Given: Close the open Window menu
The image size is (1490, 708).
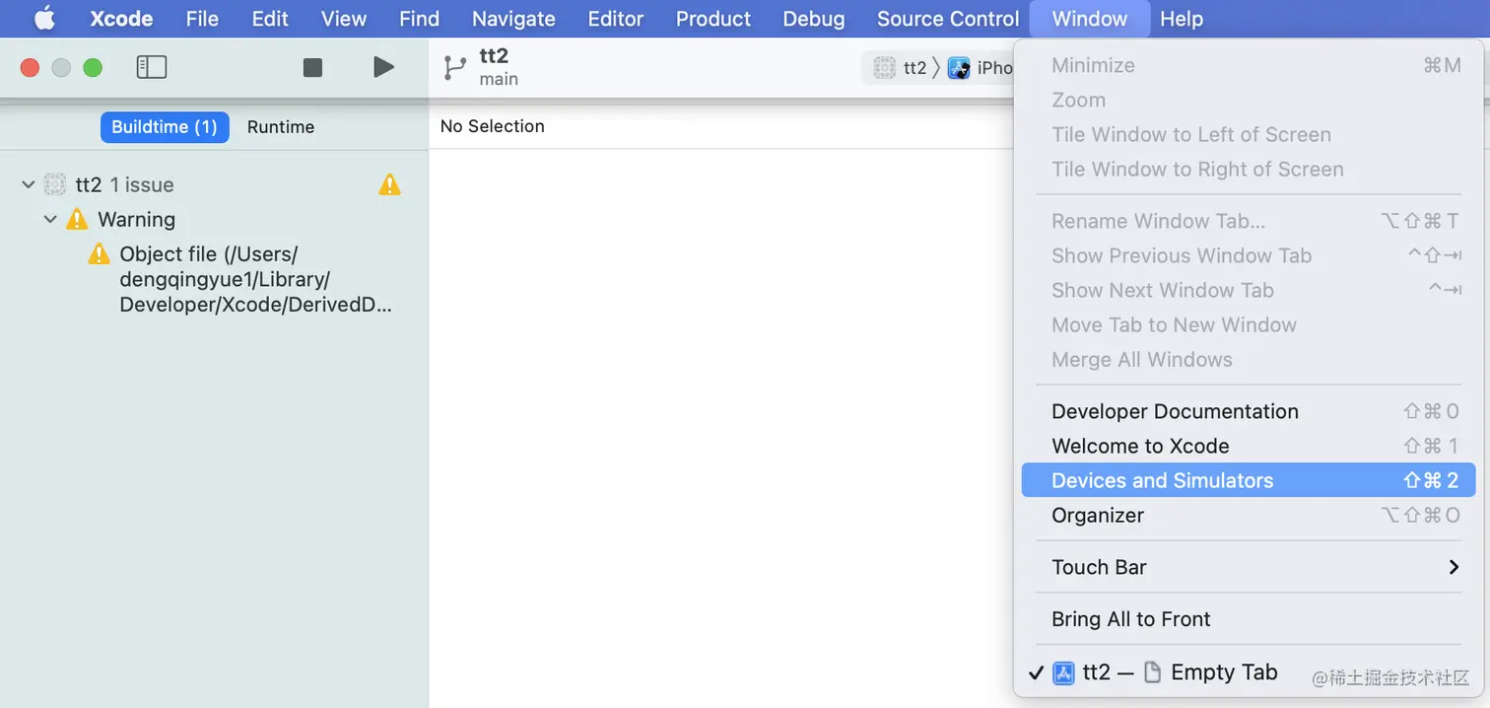Looking at the screenshot, I should pyautogui.click(x=1090, y=19).
